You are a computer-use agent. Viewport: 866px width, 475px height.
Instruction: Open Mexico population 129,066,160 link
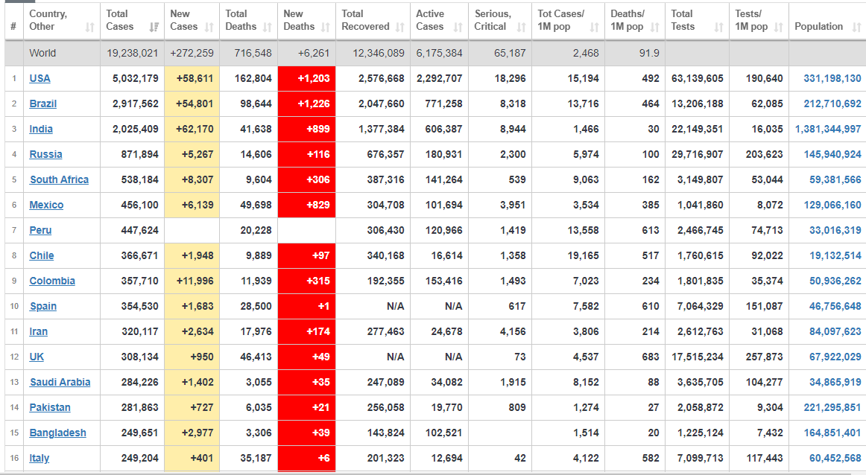[832, 205]
